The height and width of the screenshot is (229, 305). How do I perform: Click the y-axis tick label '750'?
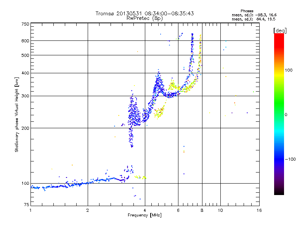[25, 24]
